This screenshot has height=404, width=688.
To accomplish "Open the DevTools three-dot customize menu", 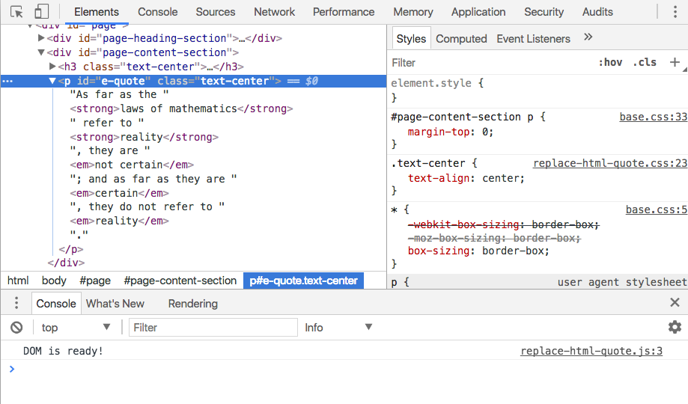I will (675, 12).
